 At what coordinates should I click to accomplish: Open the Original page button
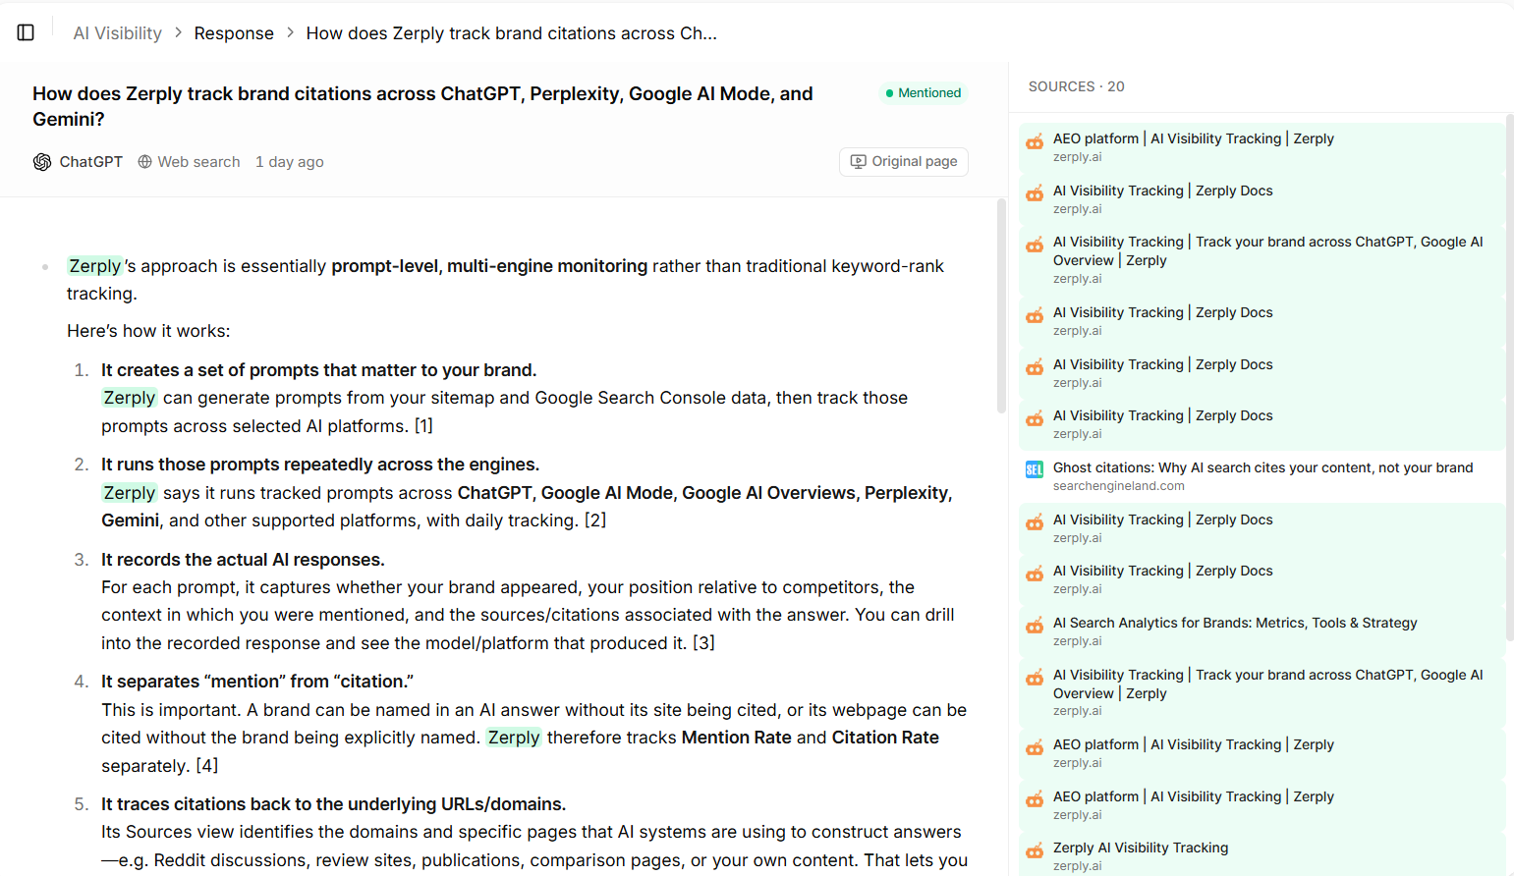904,162
